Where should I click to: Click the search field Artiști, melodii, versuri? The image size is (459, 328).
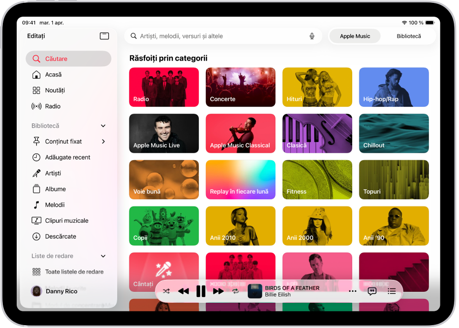(223, 36)
